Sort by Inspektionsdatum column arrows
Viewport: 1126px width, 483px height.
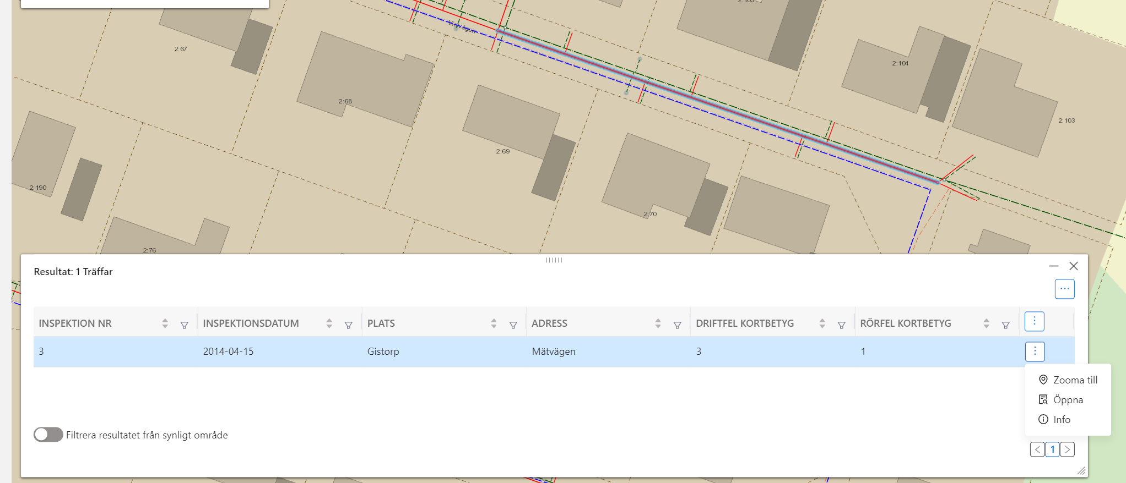329,323
